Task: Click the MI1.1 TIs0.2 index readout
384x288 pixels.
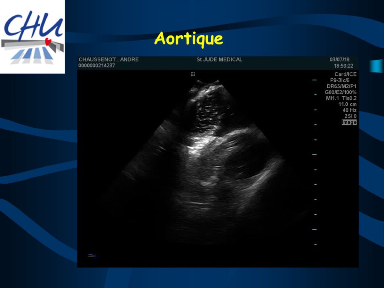Action: point(341,98)
